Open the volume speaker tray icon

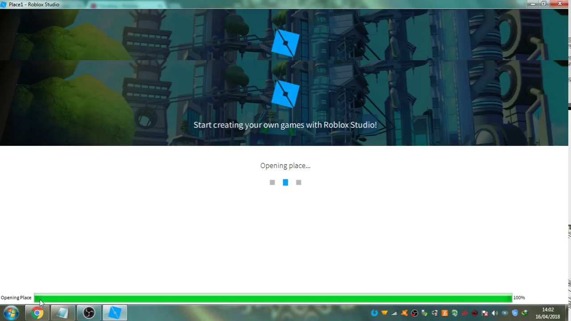495,313
